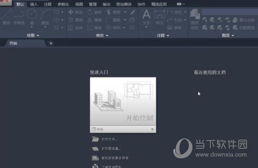Click Match Layer (匹配图层) button
The width and height of the screenshot is (258, 168).
(x=243, y=27)
